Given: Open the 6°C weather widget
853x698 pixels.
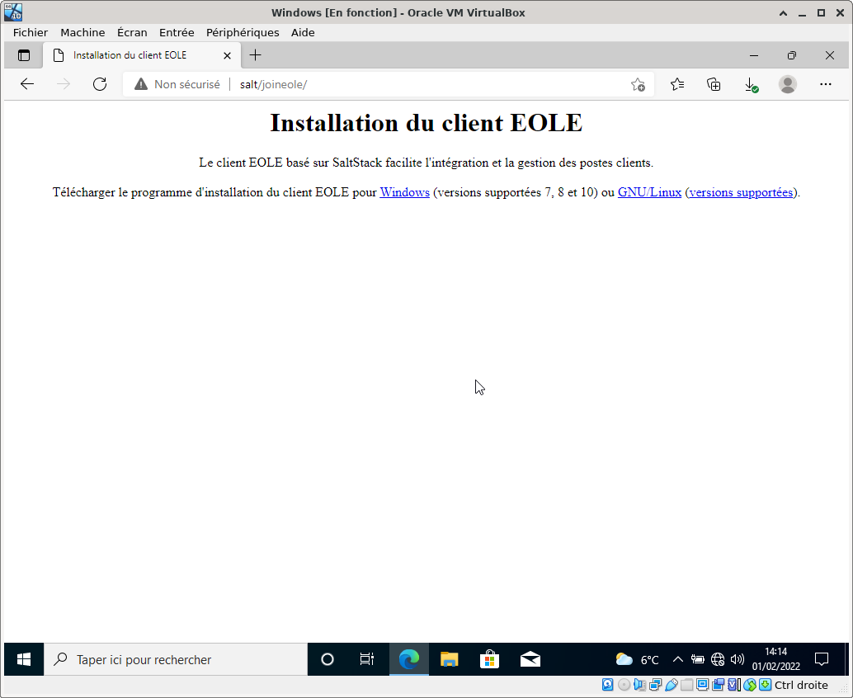Looking at the screenshot, I should click(637, 659).
